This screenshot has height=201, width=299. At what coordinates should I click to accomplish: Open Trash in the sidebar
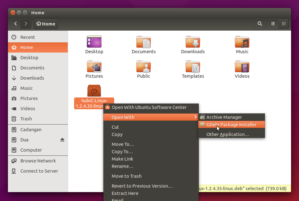point(38,119)
